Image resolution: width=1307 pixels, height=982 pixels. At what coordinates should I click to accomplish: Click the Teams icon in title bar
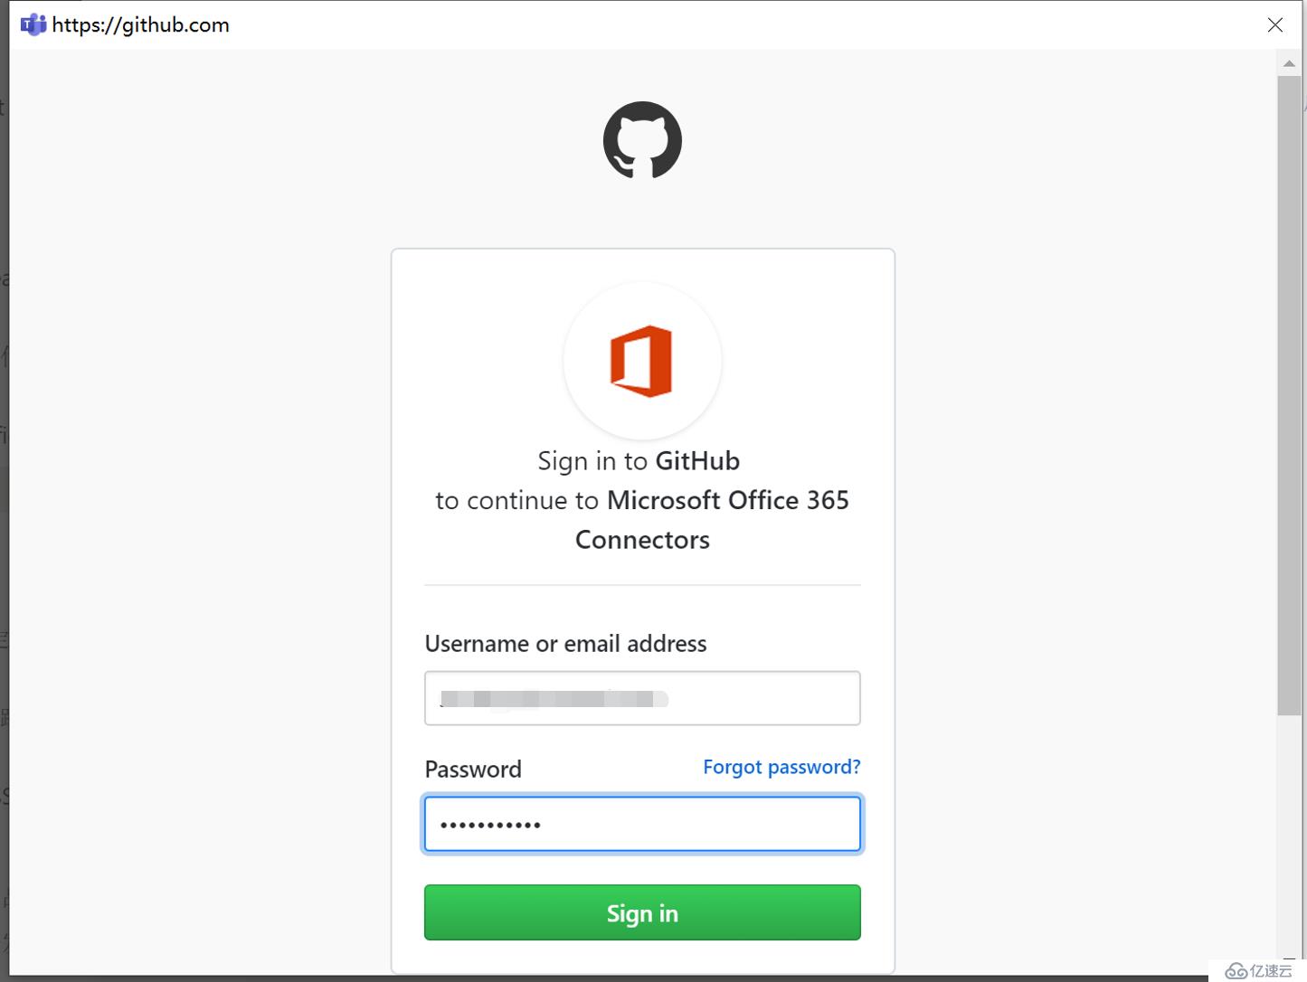(33, 24)
